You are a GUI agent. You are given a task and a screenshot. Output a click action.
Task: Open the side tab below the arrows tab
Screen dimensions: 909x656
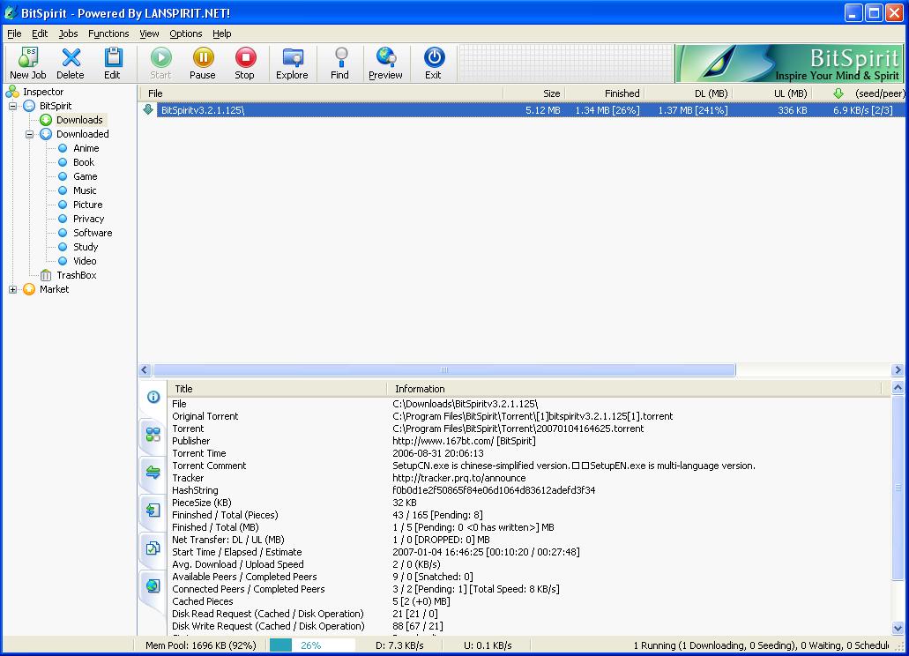[153, 510]
